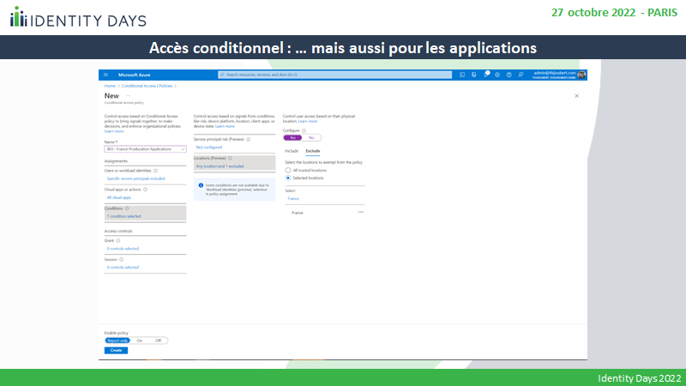The image size is (686, 386).
Task: Click the admin@thijoubert.com account text
Action: pyautogui.click(x=554, y=73)
